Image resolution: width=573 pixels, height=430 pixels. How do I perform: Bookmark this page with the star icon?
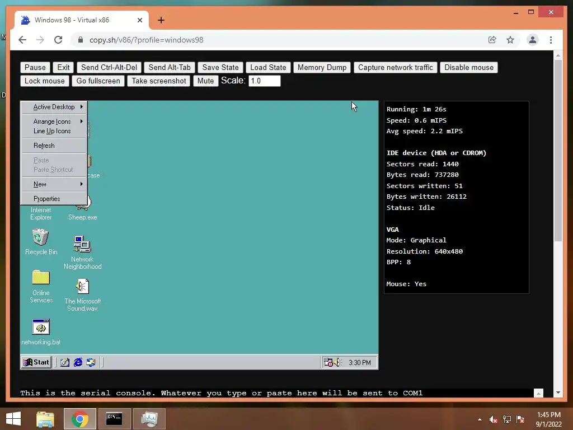(510, 40)
